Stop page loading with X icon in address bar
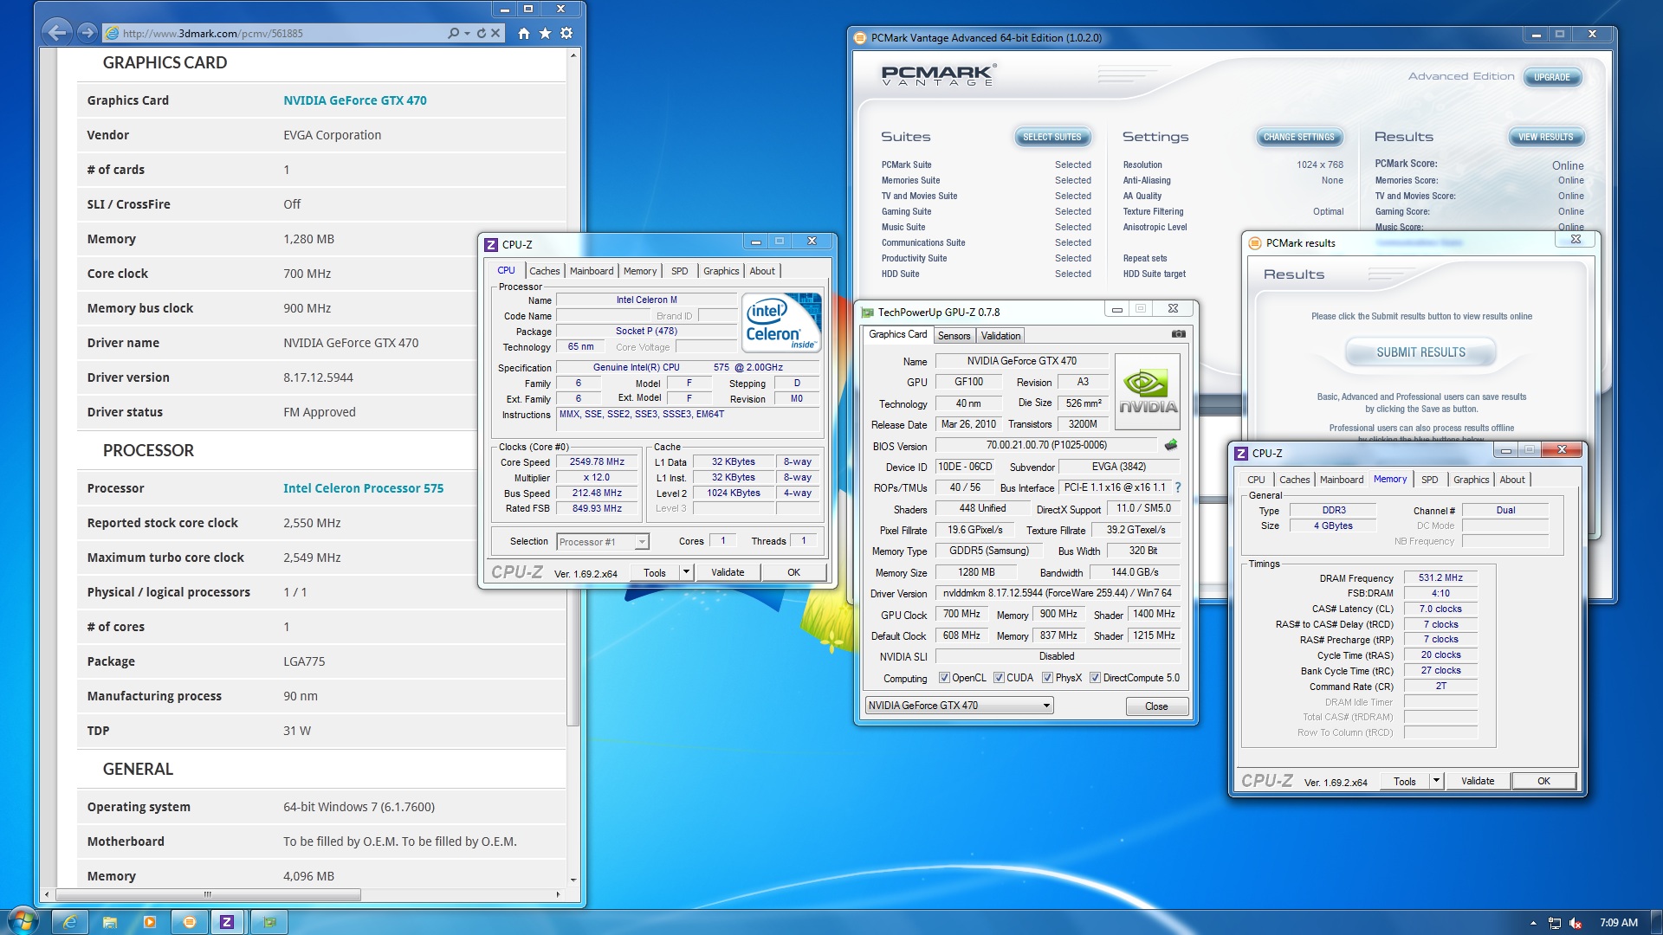Screen dimensions: 1663x935 coord(495,33)
